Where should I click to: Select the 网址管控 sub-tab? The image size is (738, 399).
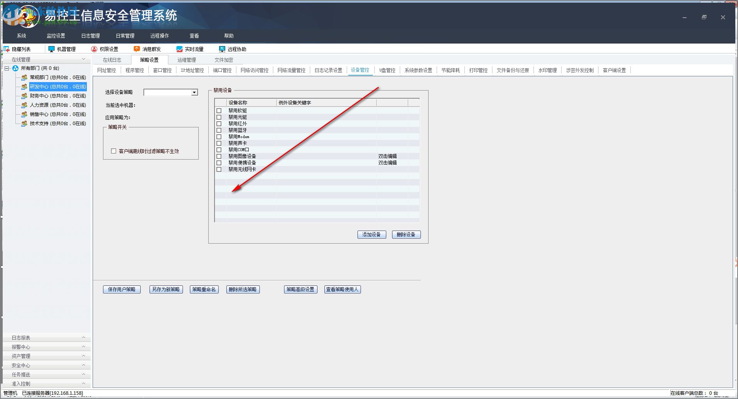click(x=106, y=70)
